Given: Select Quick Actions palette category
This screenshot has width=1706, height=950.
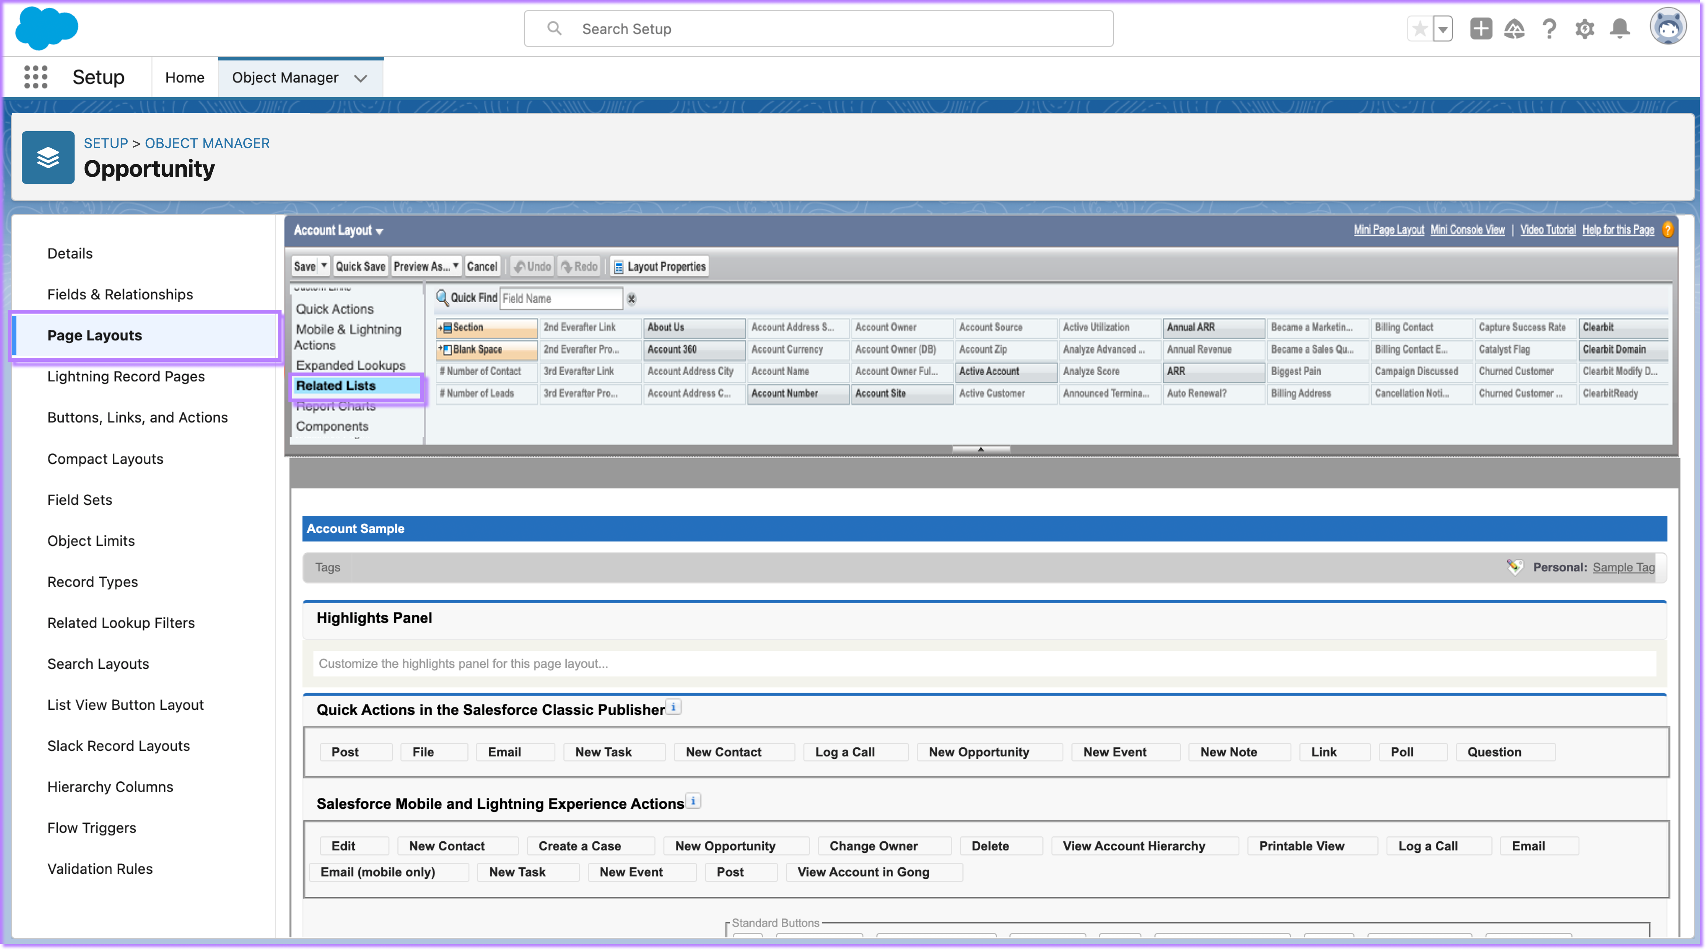Looking at the screenshot, I should point(334,309).
